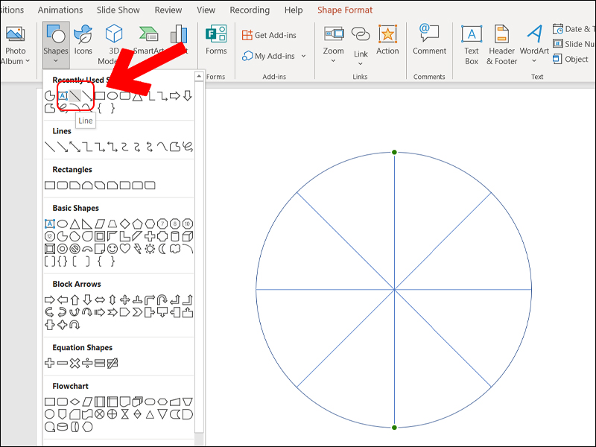
Task: Click the Icons button in ribbon
Action: (x=83, y=39)
